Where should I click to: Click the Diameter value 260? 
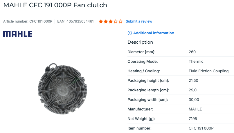[192, 52]
